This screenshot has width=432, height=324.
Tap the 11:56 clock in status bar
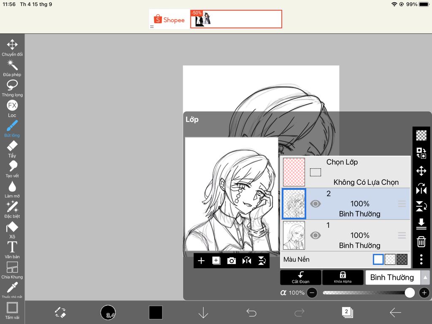pyautogui.click(x=9, y=4)
